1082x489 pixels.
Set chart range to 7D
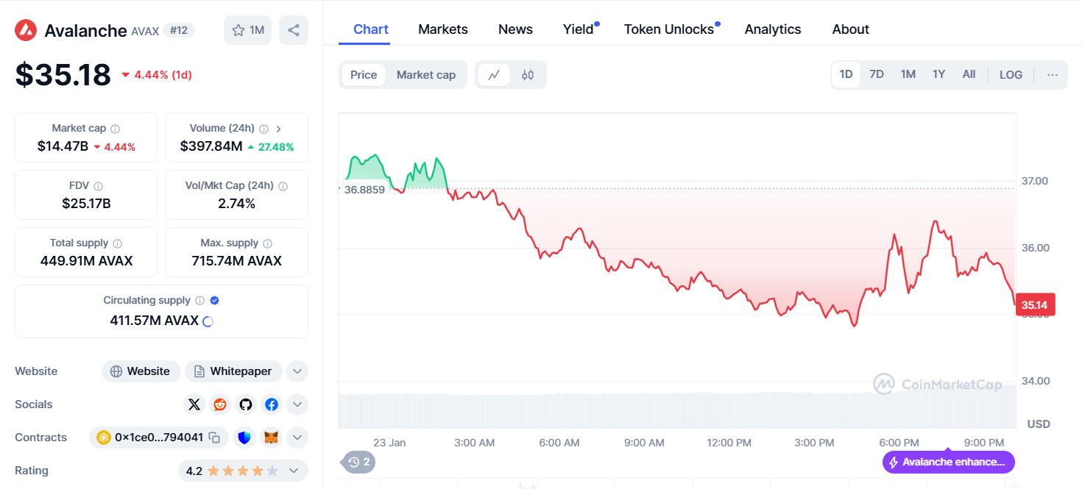(877, 75)
